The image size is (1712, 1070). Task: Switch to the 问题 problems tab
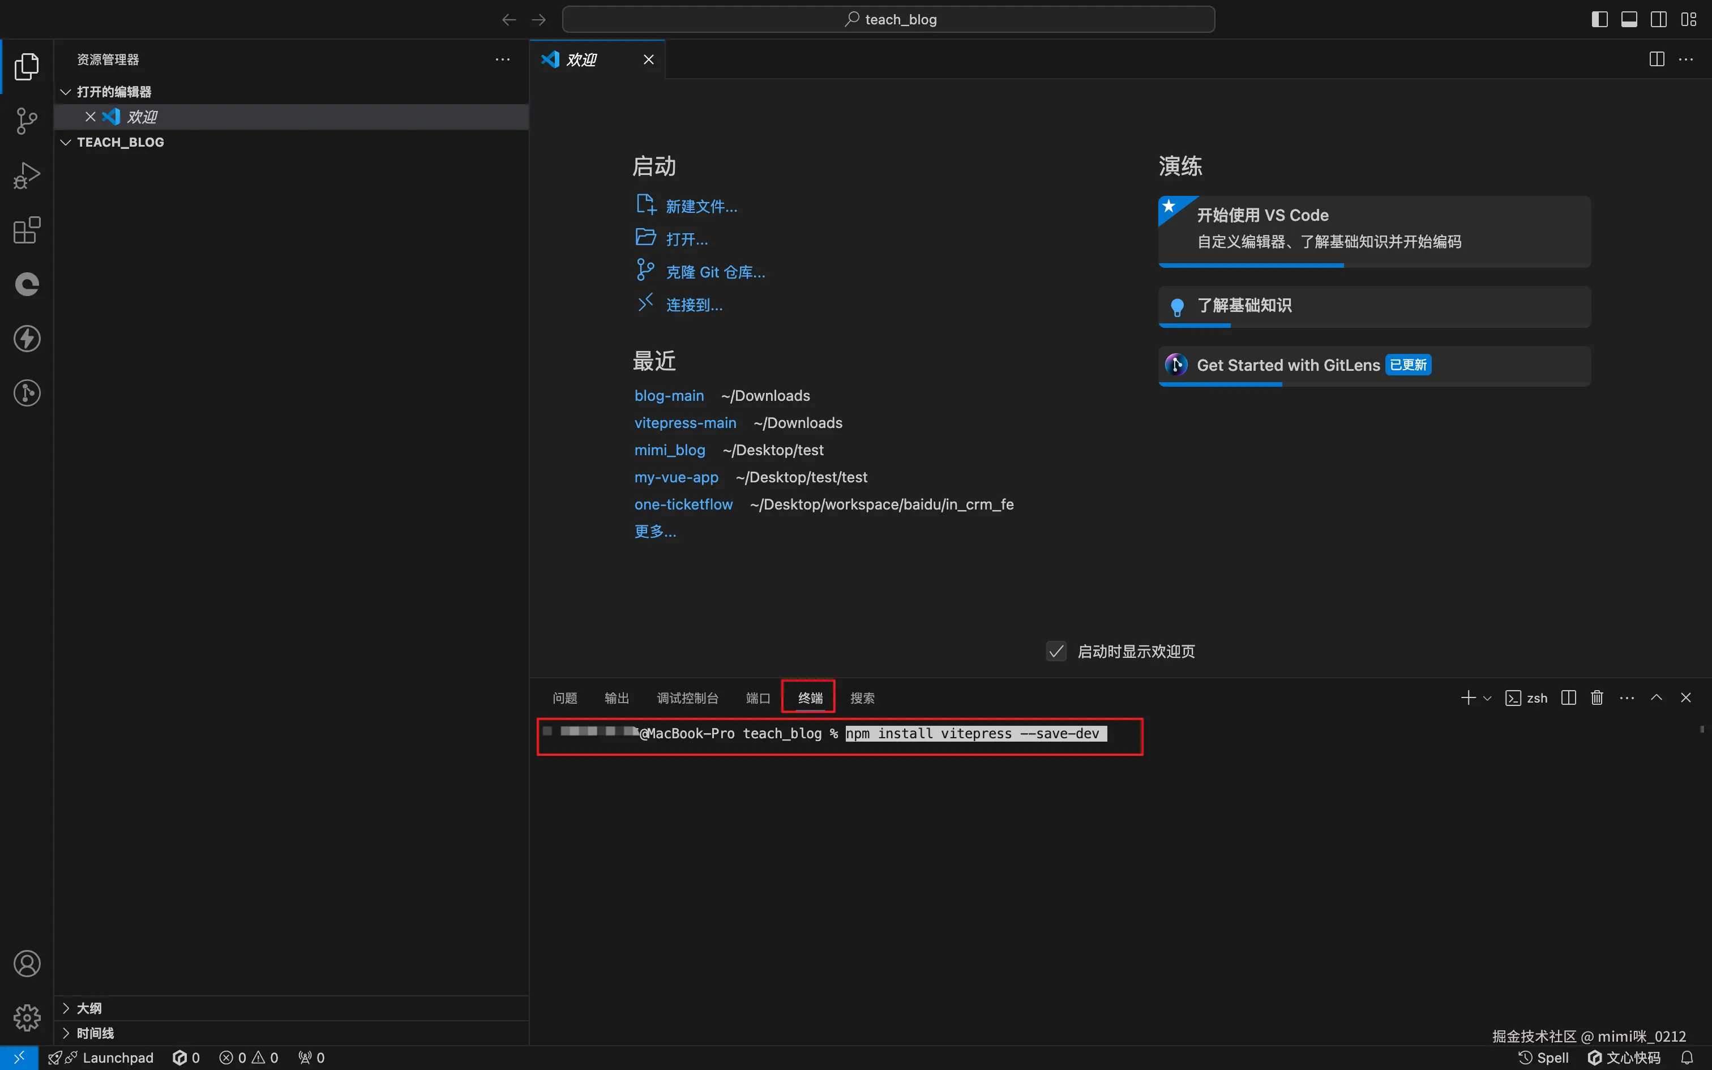[564, 699]
